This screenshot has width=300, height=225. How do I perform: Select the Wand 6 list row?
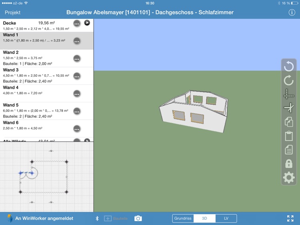47,128
